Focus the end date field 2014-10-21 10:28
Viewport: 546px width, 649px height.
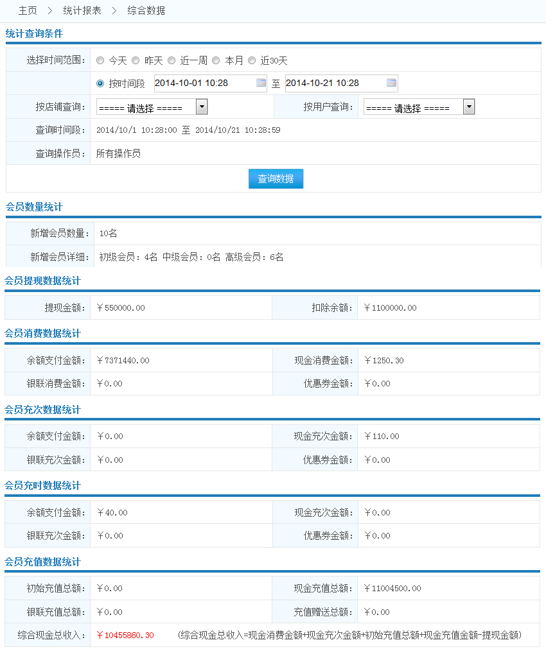(334, 83)
